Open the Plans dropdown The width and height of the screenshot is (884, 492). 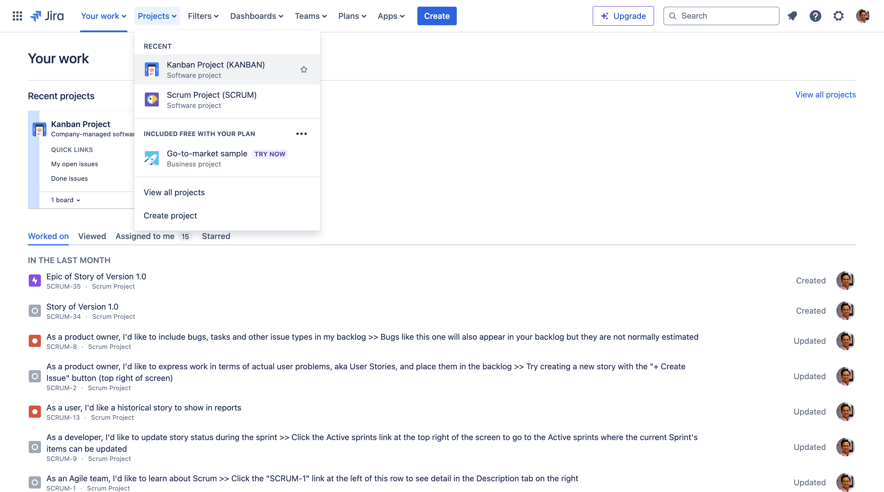[352, 16]
